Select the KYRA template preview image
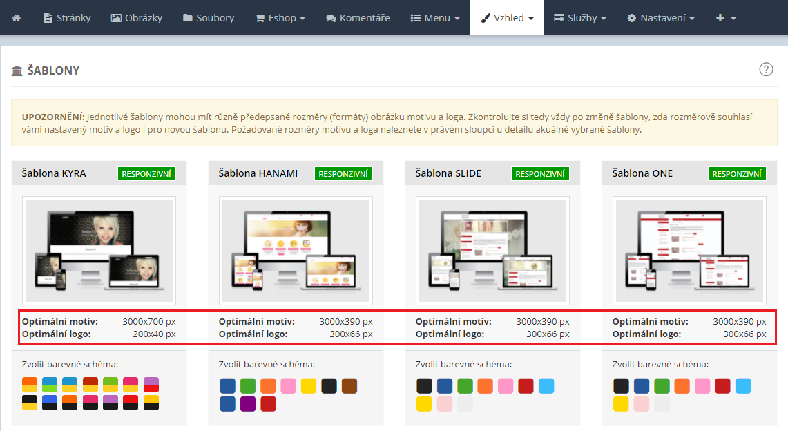Screen dimensions: 788x431 click(x=99, y=251)
